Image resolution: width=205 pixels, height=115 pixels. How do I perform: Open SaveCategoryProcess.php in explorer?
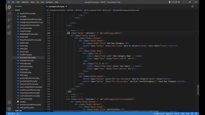(x=30, y=93)
